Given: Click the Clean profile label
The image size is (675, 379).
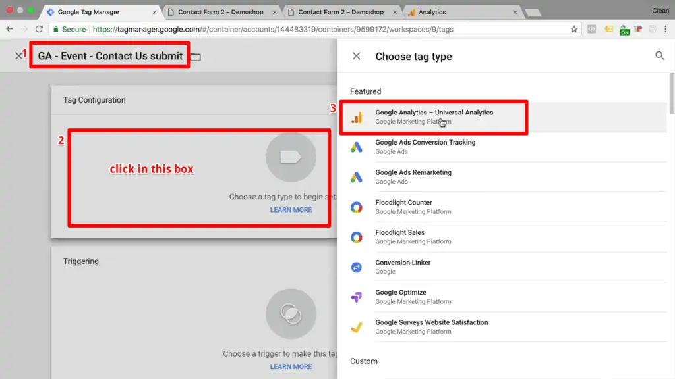Looking at the screenshot, I should coord(660,11).
